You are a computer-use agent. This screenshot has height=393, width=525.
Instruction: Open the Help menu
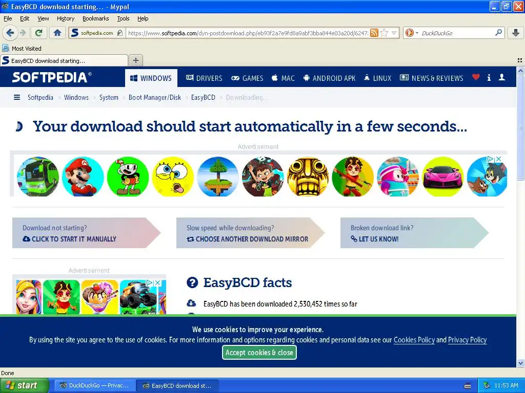[x=143, y=18]
